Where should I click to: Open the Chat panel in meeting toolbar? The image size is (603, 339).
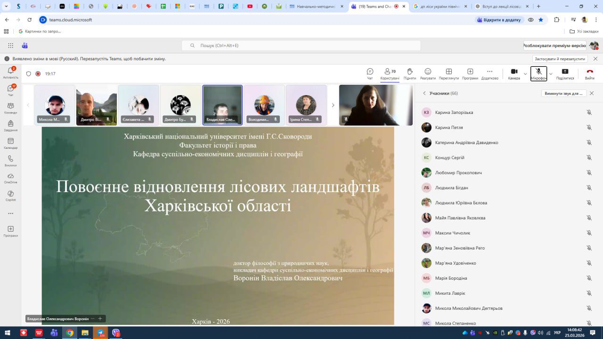(370, 73)
